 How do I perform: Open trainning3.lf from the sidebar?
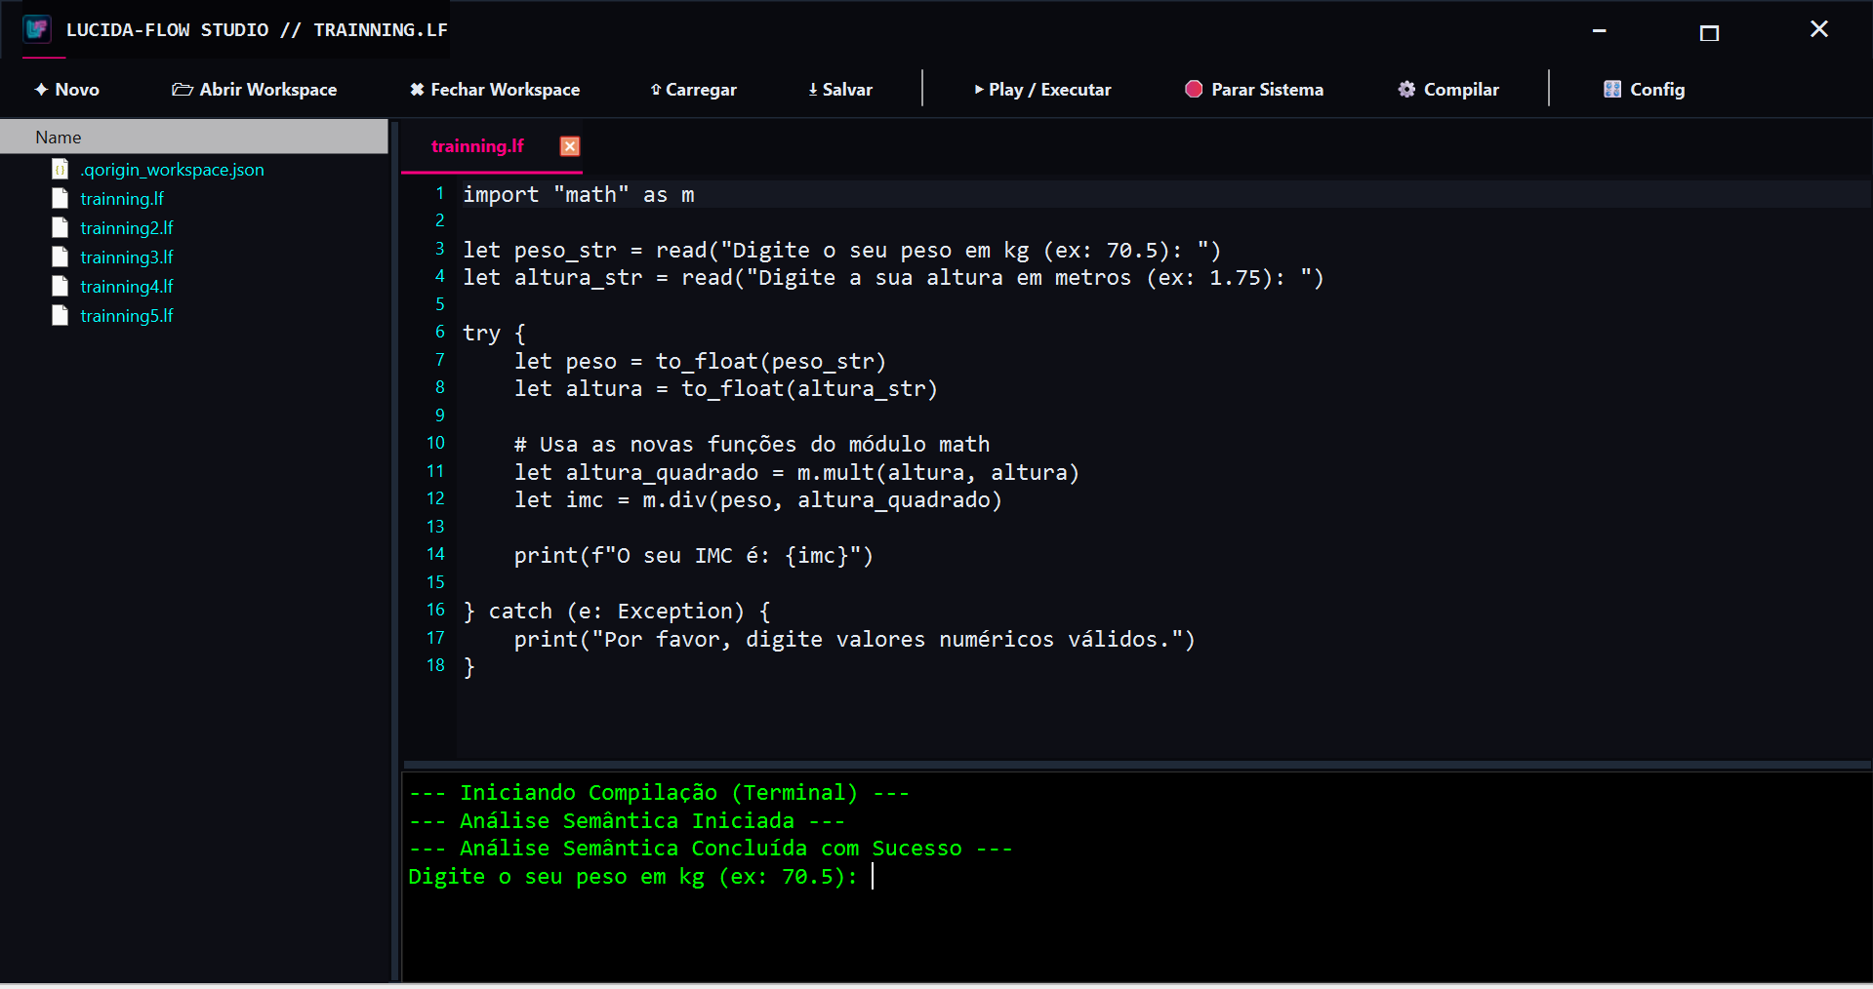click(127, 257)
